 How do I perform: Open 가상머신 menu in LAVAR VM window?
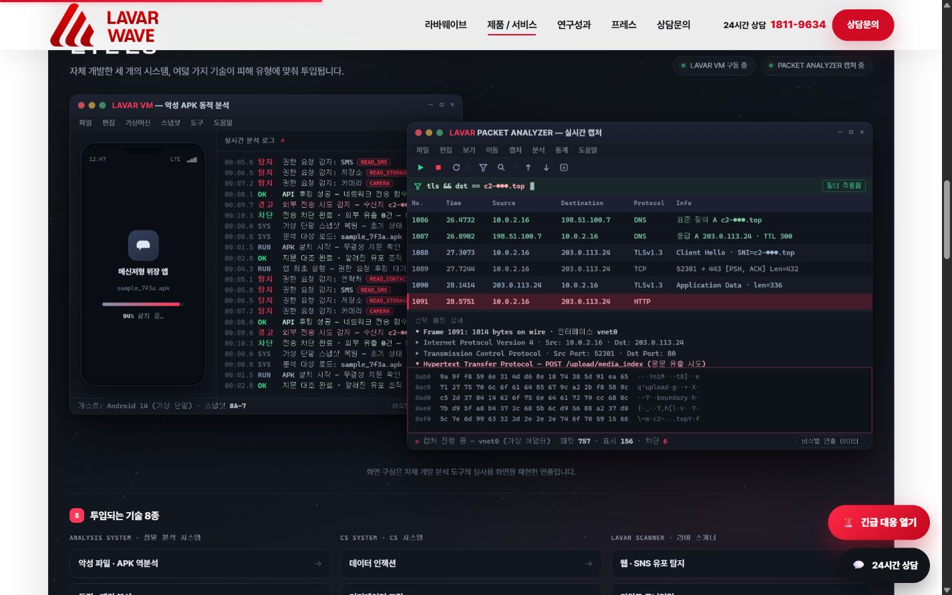tap(138, 123)
